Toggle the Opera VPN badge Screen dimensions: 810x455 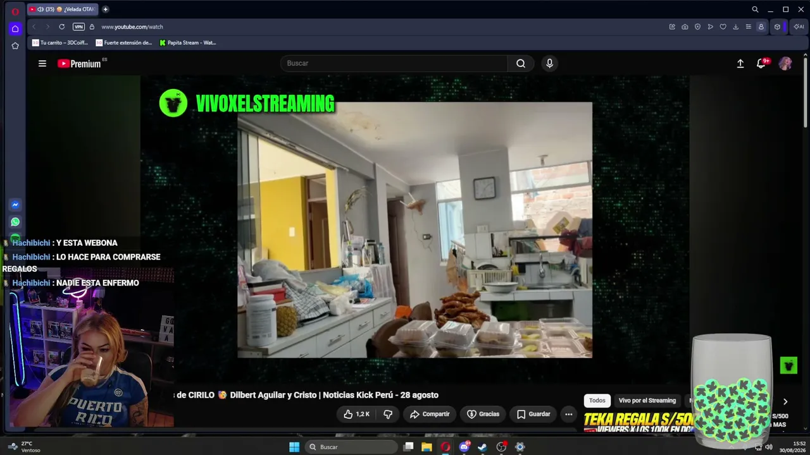pyautogui.click(x=78, y=27)
